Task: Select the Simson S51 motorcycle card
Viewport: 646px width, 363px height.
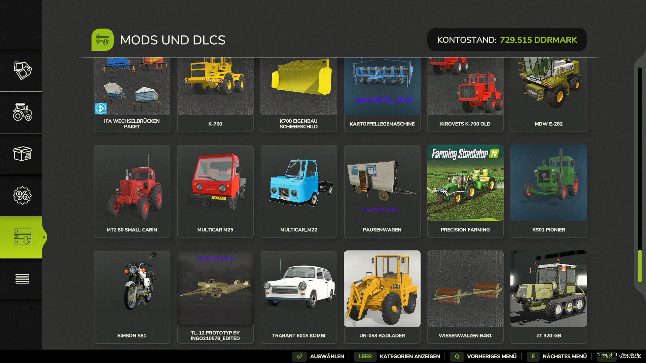Action: [132, 297]
